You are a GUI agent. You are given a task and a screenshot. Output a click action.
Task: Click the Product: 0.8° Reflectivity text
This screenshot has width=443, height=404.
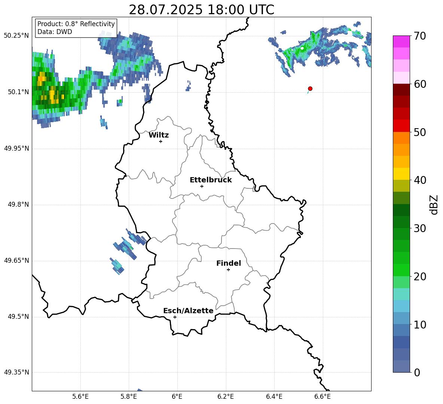pos(76,24)
